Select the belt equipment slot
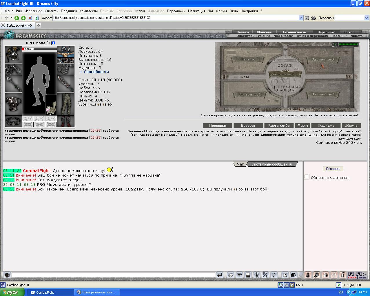The height and width of the screenshot is (296, 370). (x=13, y=122)
